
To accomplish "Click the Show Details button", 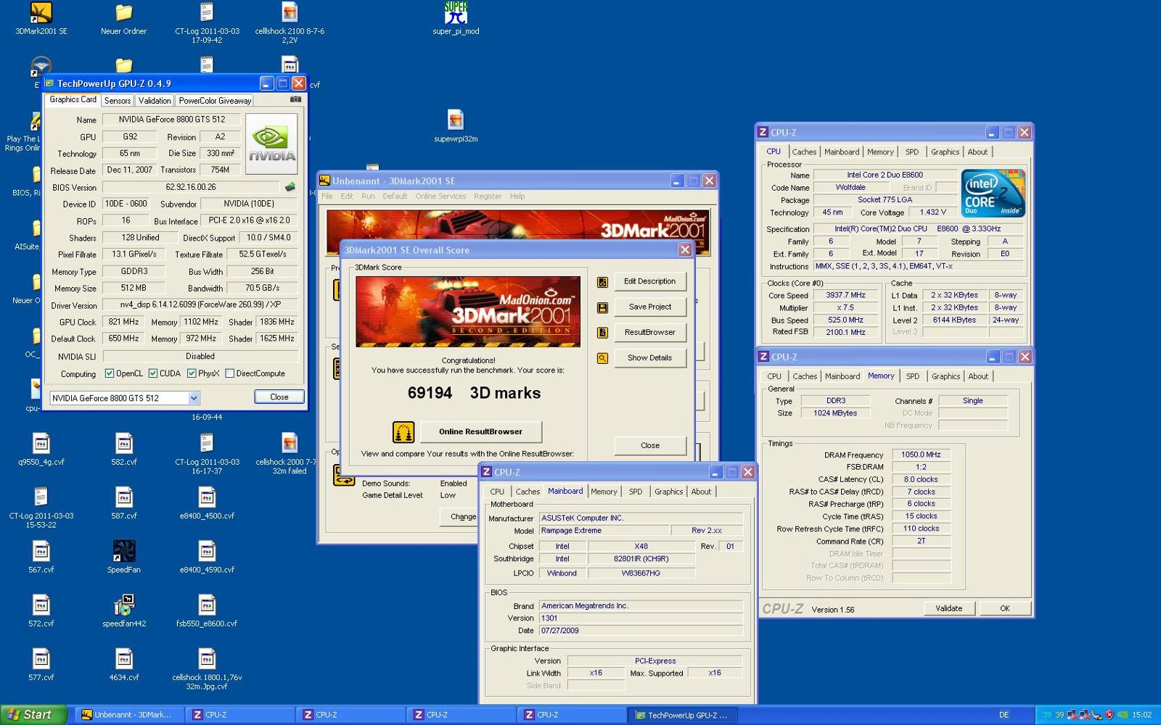I will pyautogui.click(x=649, y=357).
